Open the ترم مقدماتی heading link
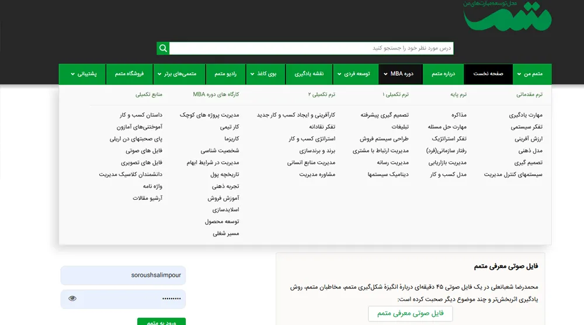 [x=529, y=94]
